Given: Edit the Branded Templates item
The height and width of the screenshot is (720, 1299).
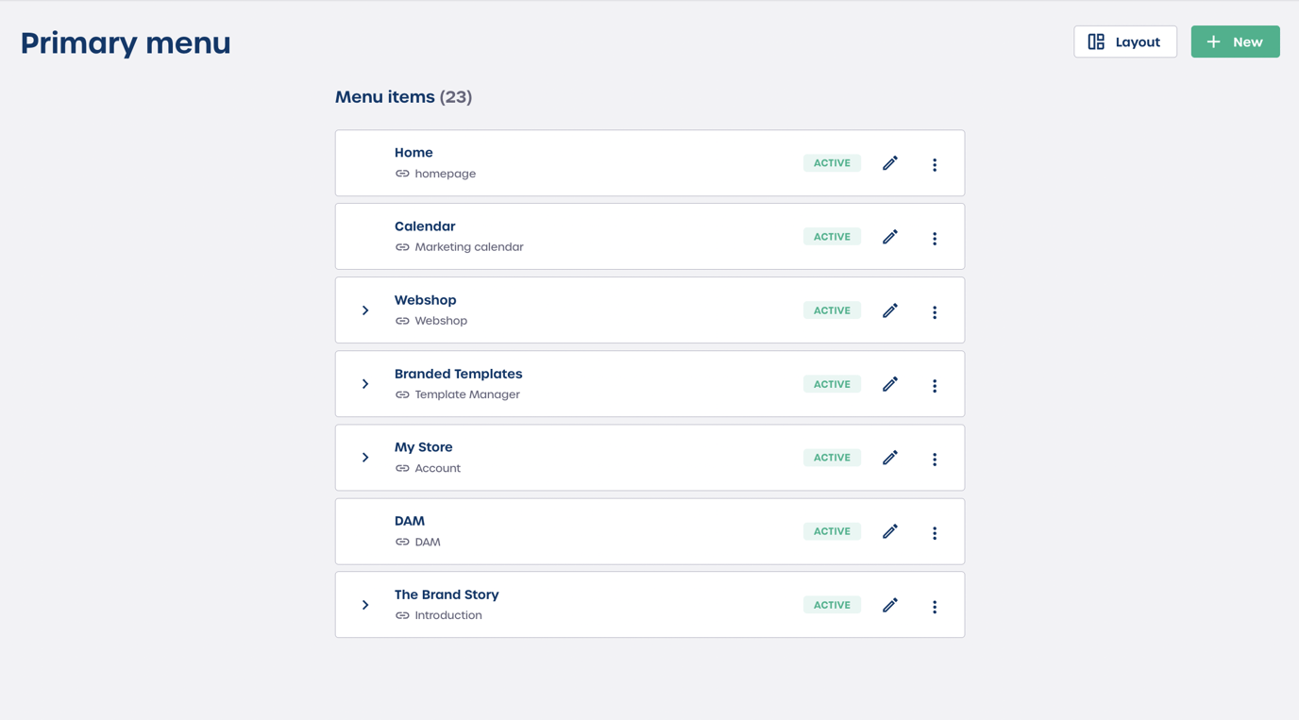Looking at the screenshot, I should click(890, 384).
